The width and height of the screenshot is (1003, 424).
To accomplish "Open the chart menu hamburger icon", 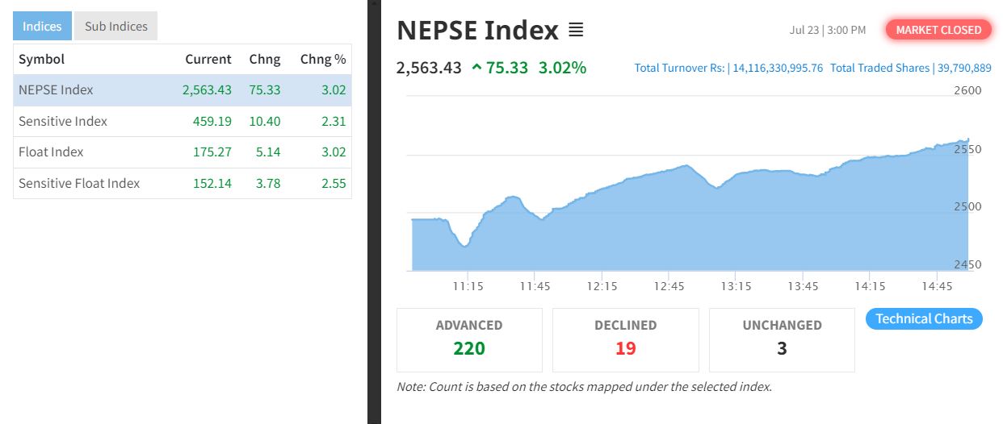I will click(576, 31).
